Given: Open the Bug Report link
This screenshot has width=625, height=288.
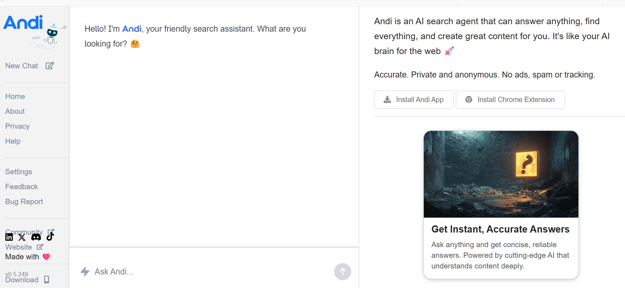Looking at the screenshot, I should [x=24, y=202].
